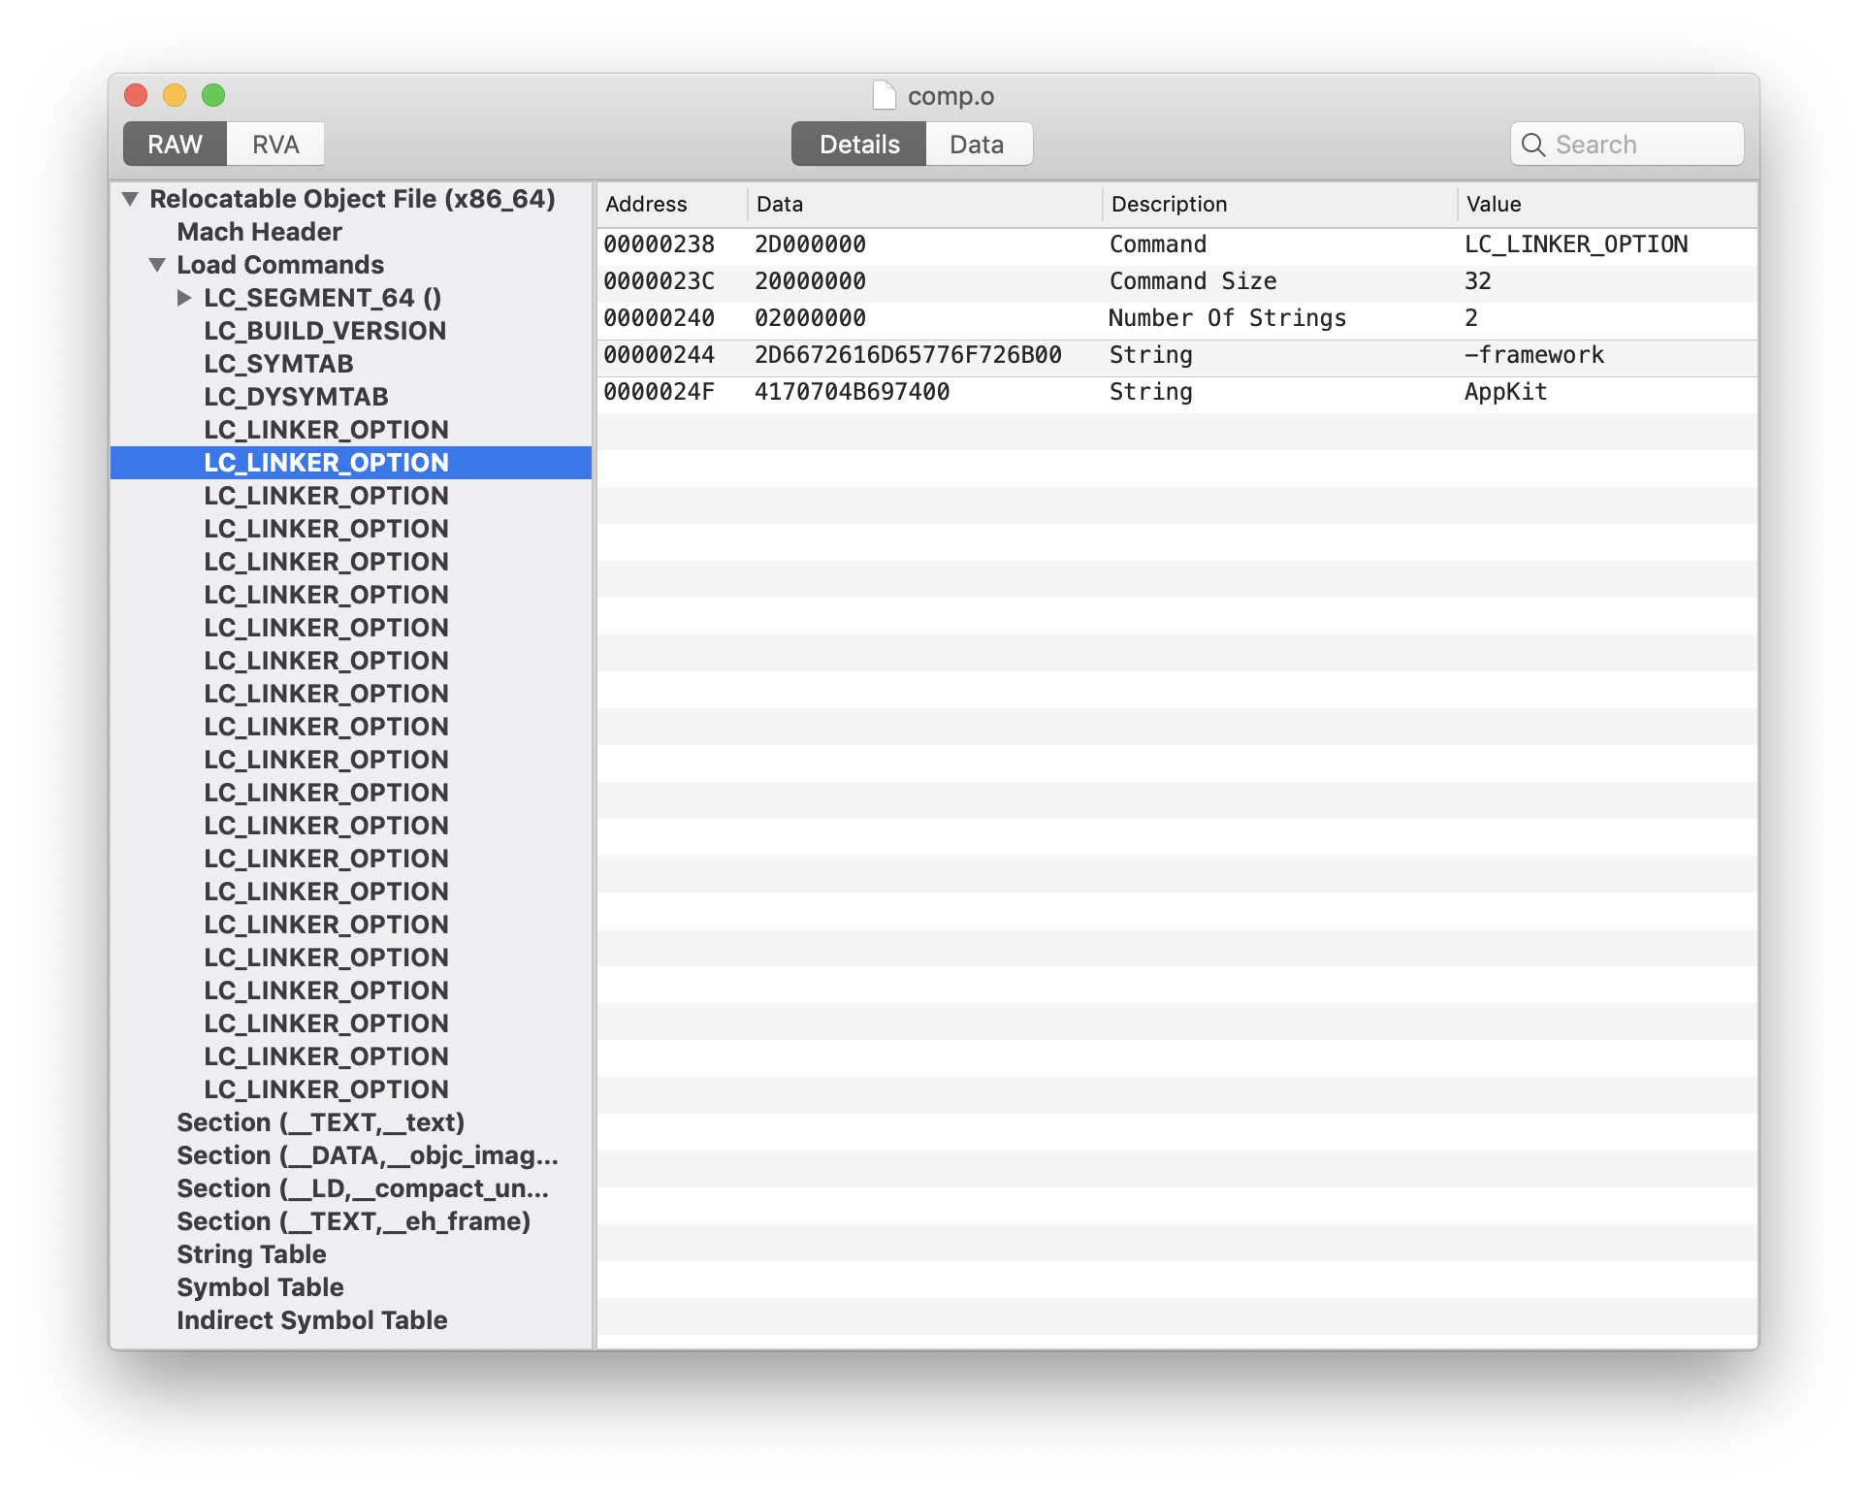Click the magnifying glass search icon

[x=1533, y=145]
